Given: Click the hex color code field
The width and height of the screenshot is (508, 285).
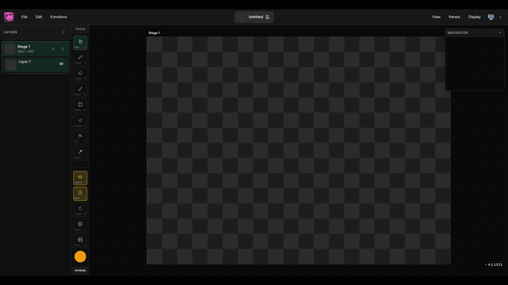Looking at the screenshot, I should point(80,271).
